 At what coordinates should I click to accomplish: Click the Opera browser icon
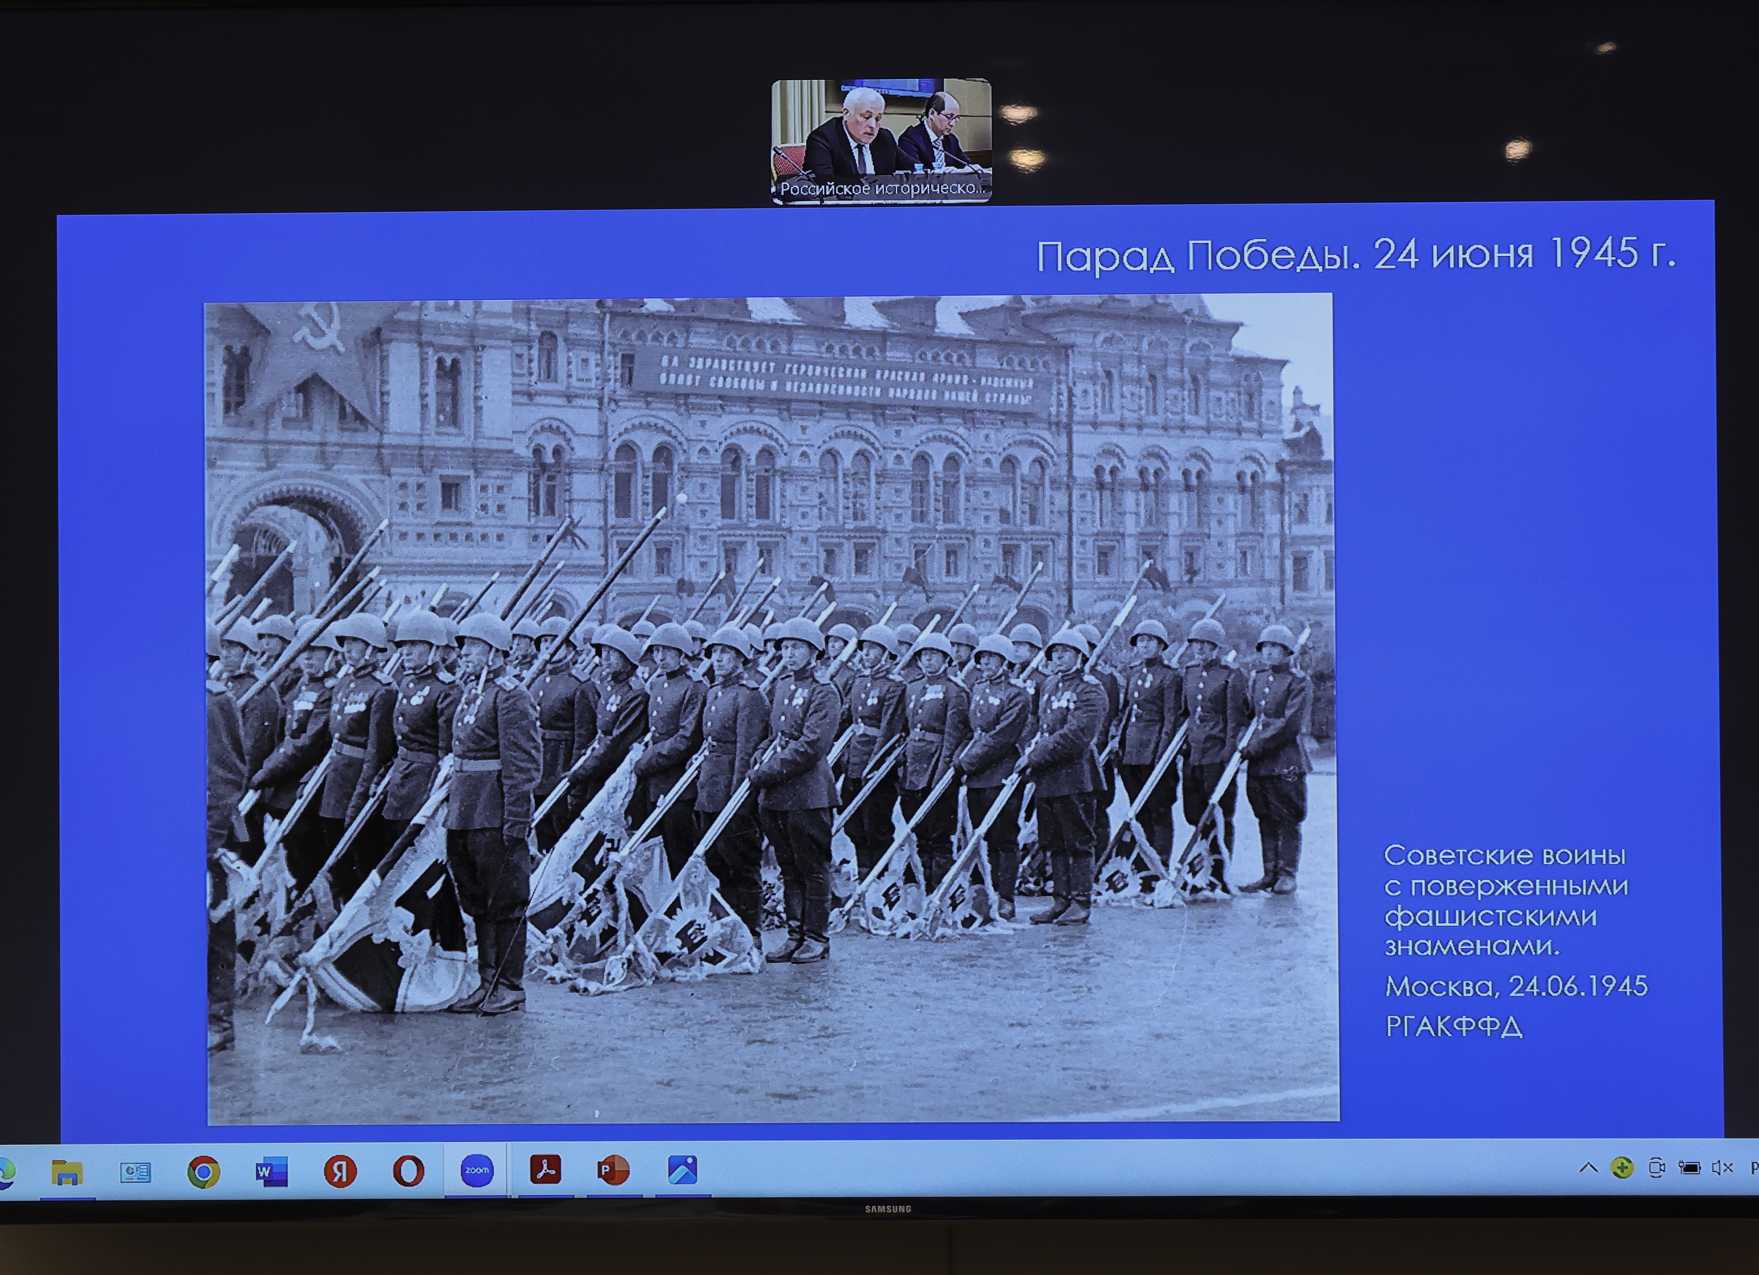pyautogui.click(x=408, y=1171)
